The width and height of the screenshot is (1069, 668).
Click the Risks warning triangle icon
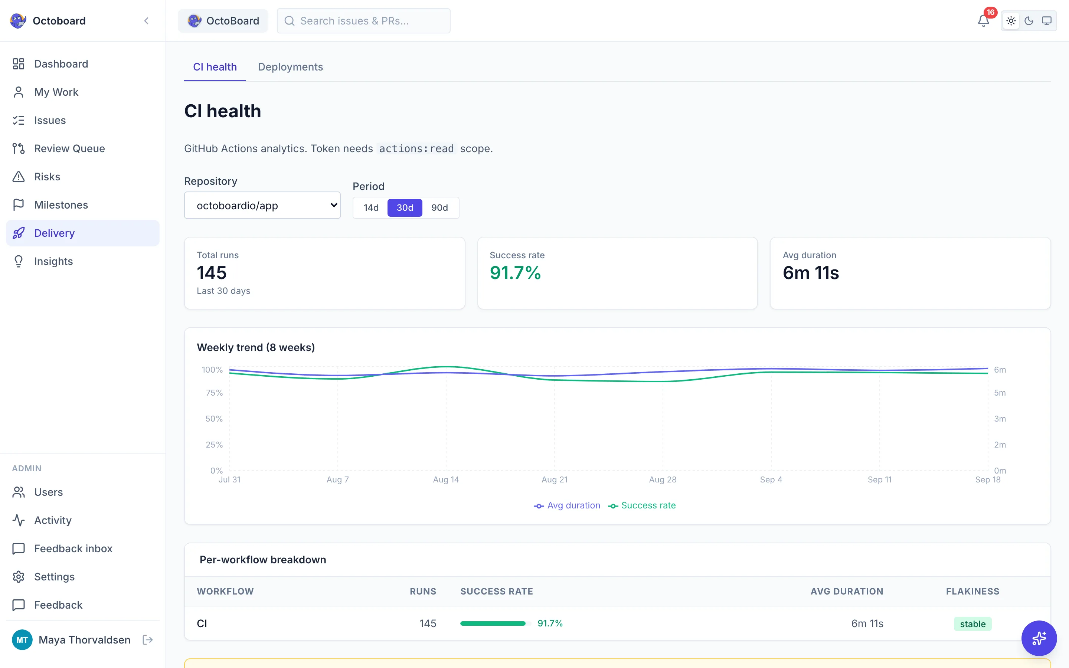click(x=19, y=177)
